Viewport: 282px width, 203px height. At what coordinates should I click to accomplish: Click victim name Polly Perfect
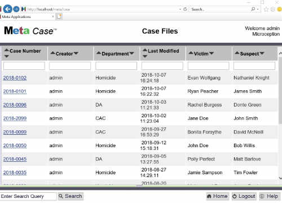pyautogui.click(x=201, y=159)
